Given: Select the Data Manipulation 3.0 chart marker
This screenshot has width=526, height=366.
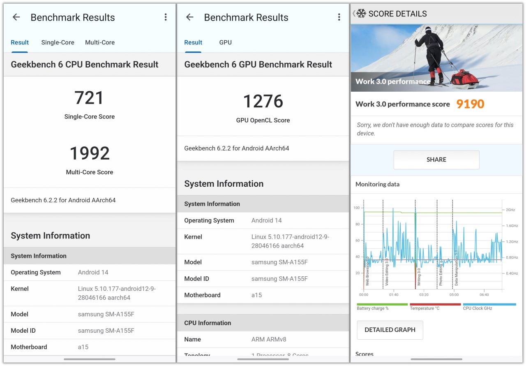Looking at the screenshot, I should tap(456, 268).
